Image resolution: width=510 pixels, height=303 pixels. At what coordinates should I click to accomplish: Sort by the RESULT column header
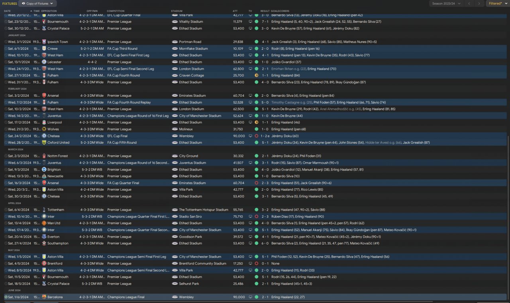[265, 11]
